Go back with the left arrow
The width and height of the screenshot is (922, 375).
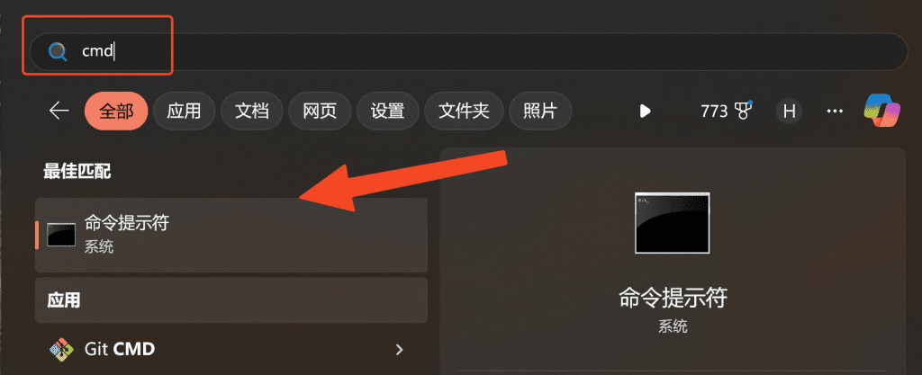tap(59, 111)
